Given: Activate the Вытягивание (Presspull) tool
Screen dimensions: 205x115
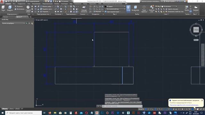Looking at the screenshot, I should [x=19, y=9].
